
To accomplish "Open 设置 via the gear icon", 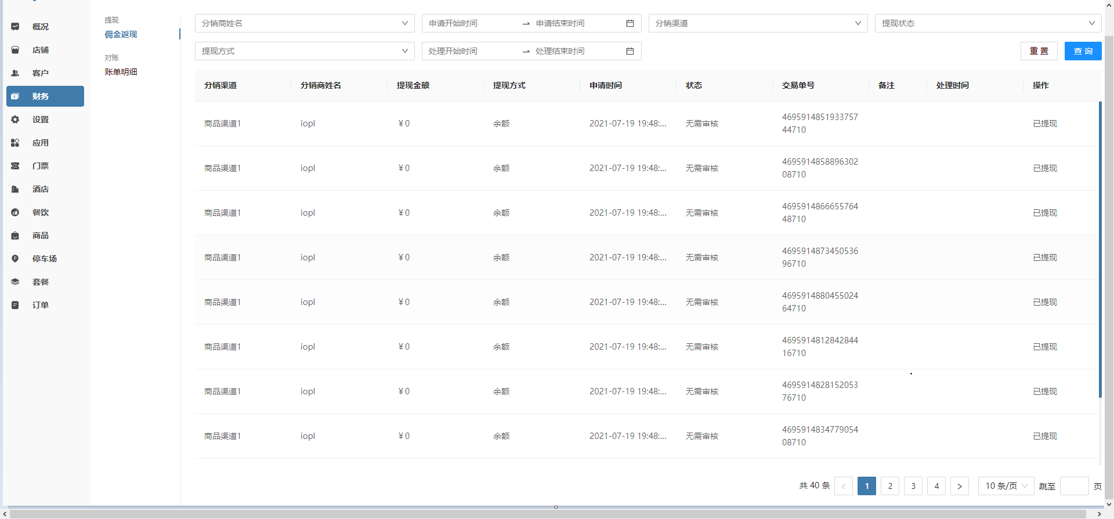I will [15, 119].
